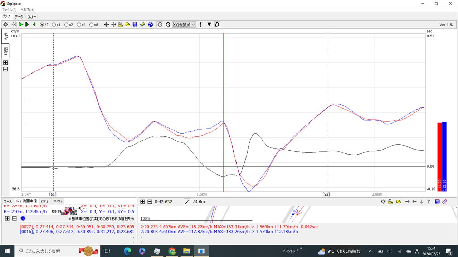Viewport: 458px width, 257px height.
Task: Pan the map up with up arrow
Action: coord(429,202)
